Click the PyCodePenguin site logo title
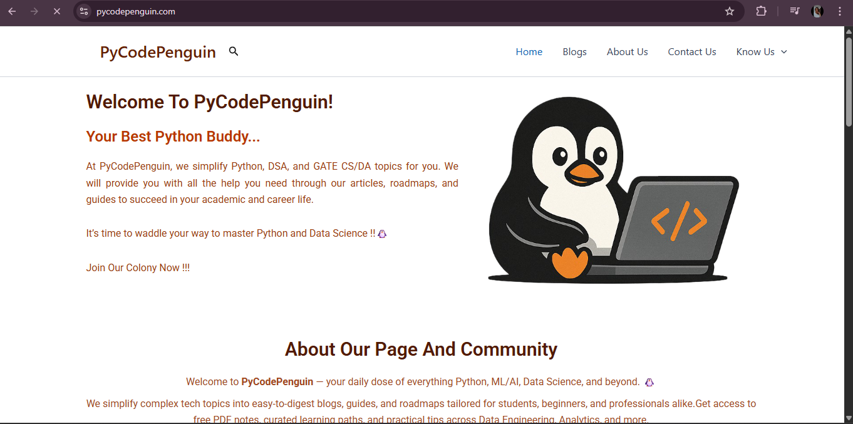Viewport: 853px width, 424px height. click(x=158, y=52)
